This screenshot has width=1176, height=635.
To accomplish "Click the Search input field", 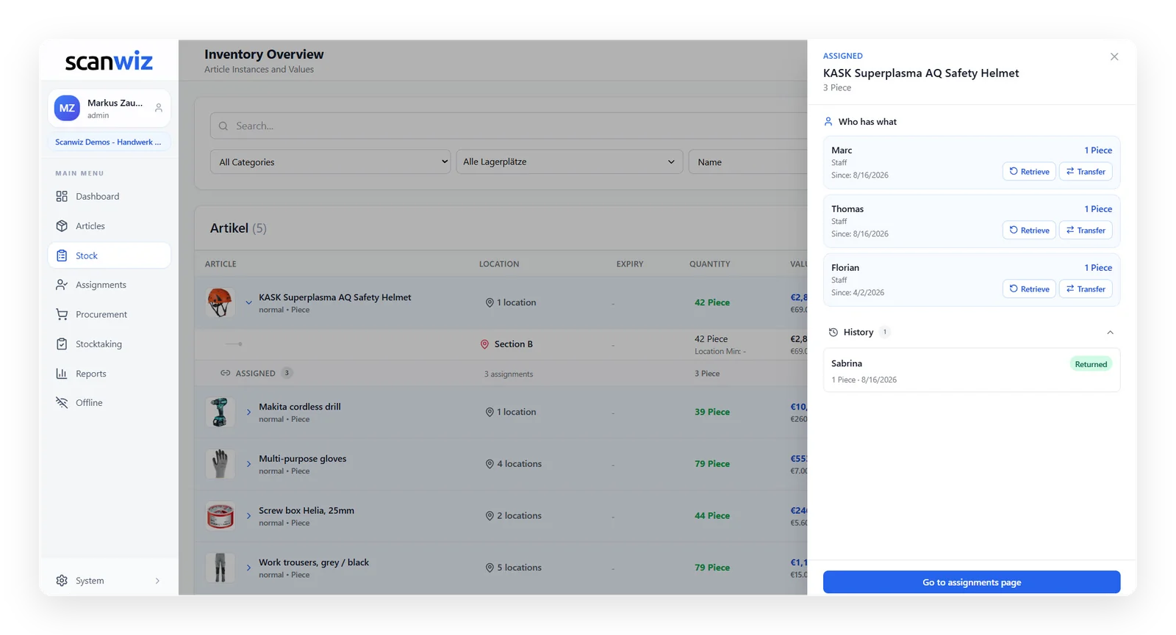I will click(509, 126).
